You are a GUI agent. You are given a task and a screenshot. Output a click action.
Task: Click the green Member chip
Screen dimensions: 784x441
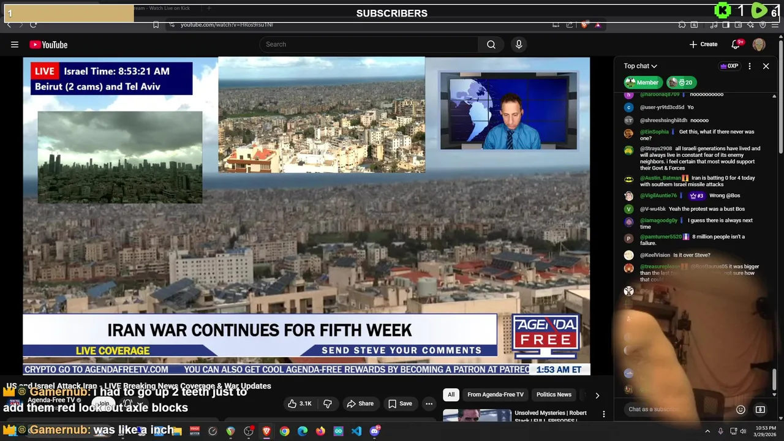pyautogui.click(x=643, y=82)
